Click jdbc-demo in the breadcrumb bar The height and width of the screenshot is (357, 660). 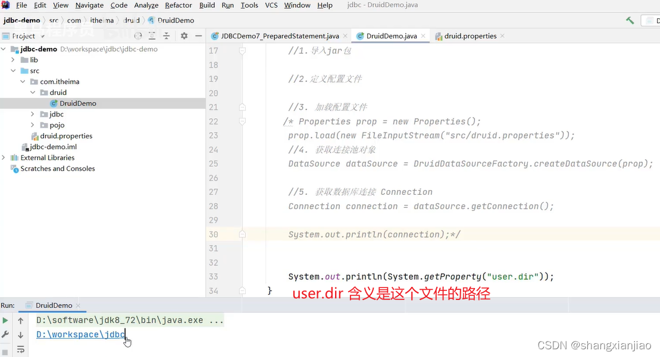click(x=22, y=20)
